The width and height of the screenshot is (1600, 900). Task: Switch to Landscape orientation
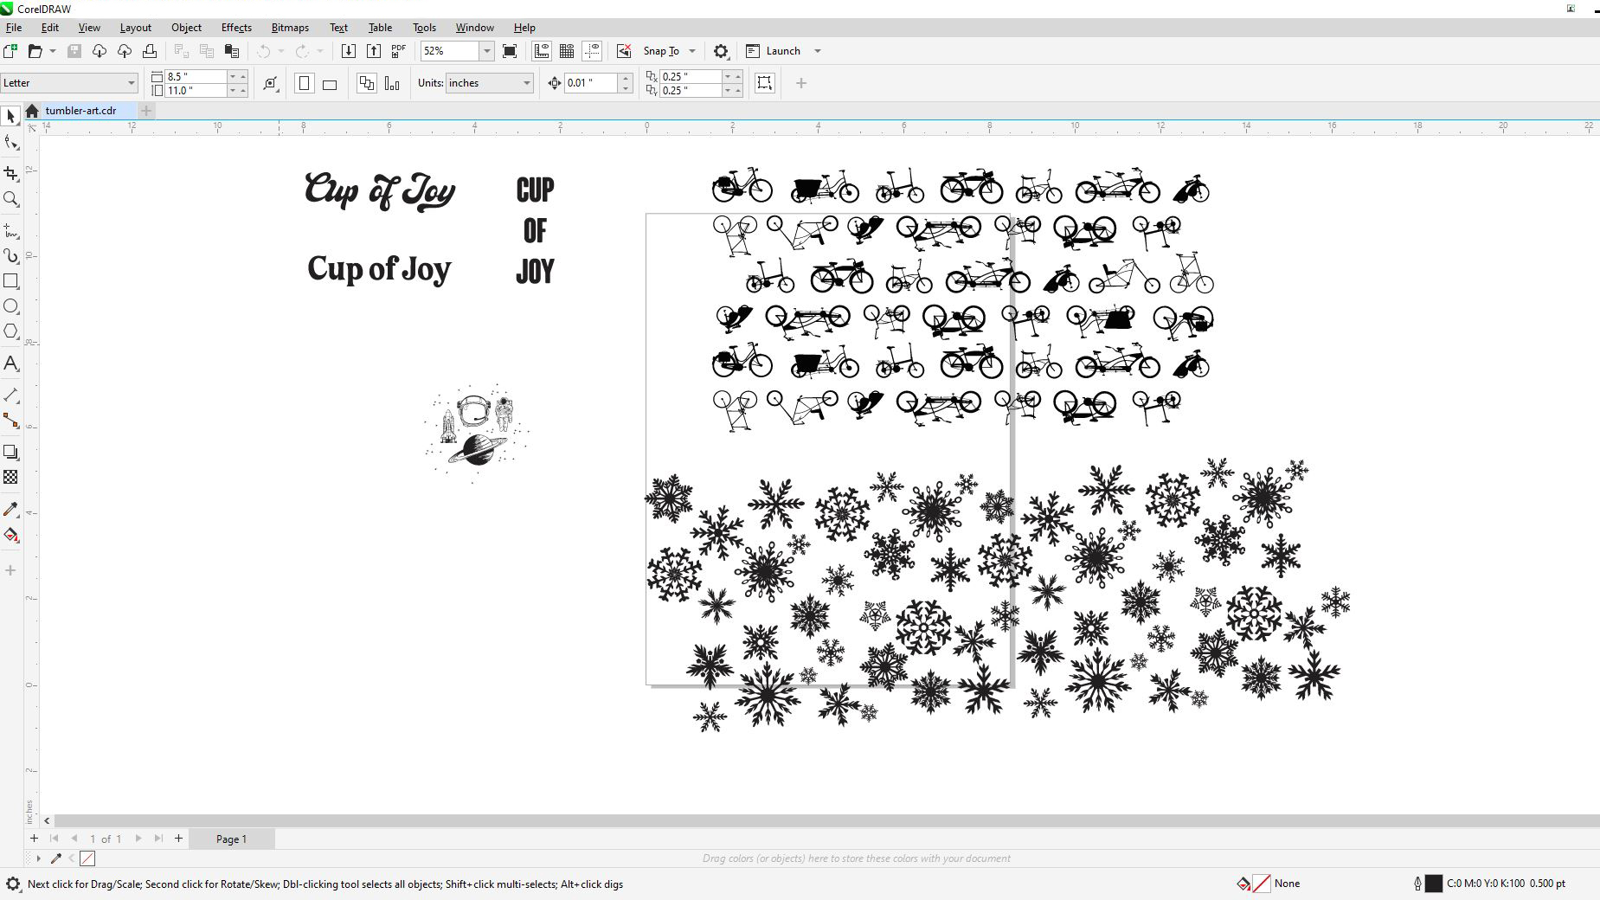tap(330, 83)
